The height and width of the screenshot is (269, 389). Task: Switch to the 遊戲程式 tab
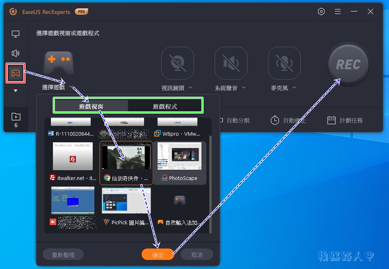[x=165, y=106]
